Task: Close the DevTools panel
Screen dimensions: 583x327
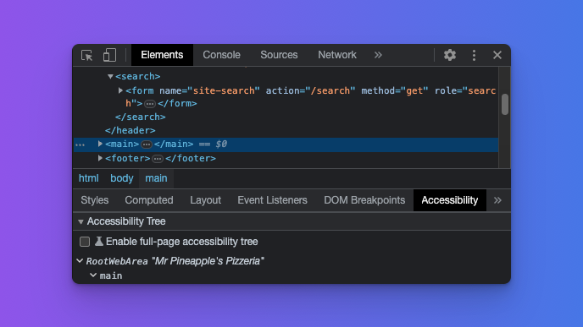Action: click(x=497, y=55)
